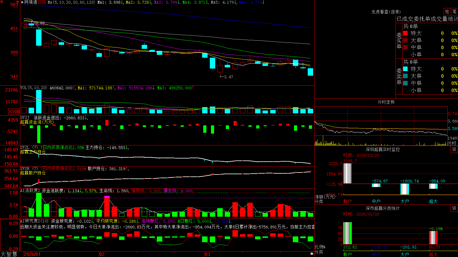
Task: Click the teal 中单 swatch under 委卖单
Action: tap(405, 83)
